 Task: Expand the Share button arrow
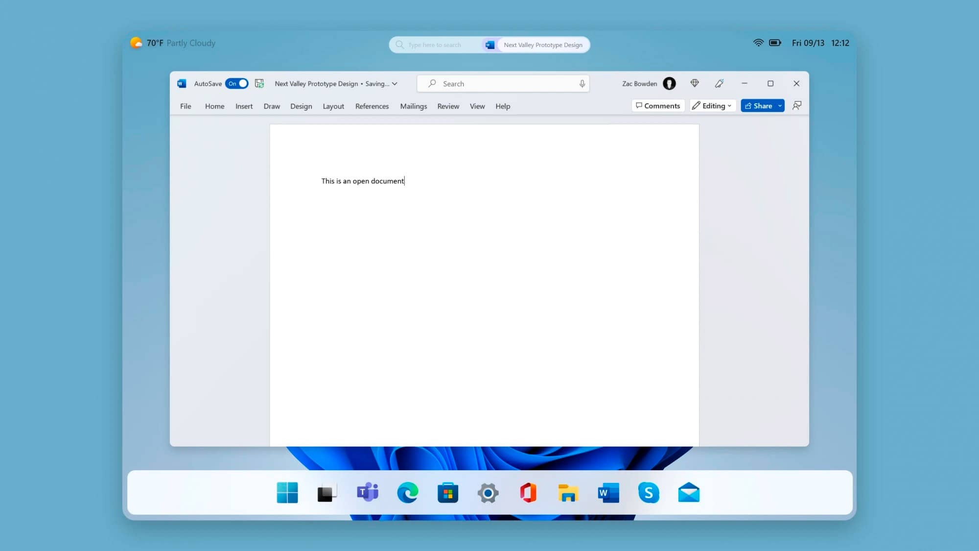click(780, 106)
